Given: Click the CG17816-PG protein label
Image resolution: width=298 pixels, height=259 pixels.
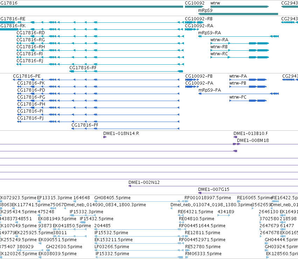Looking at the screenshot, I should click(31, 97).
